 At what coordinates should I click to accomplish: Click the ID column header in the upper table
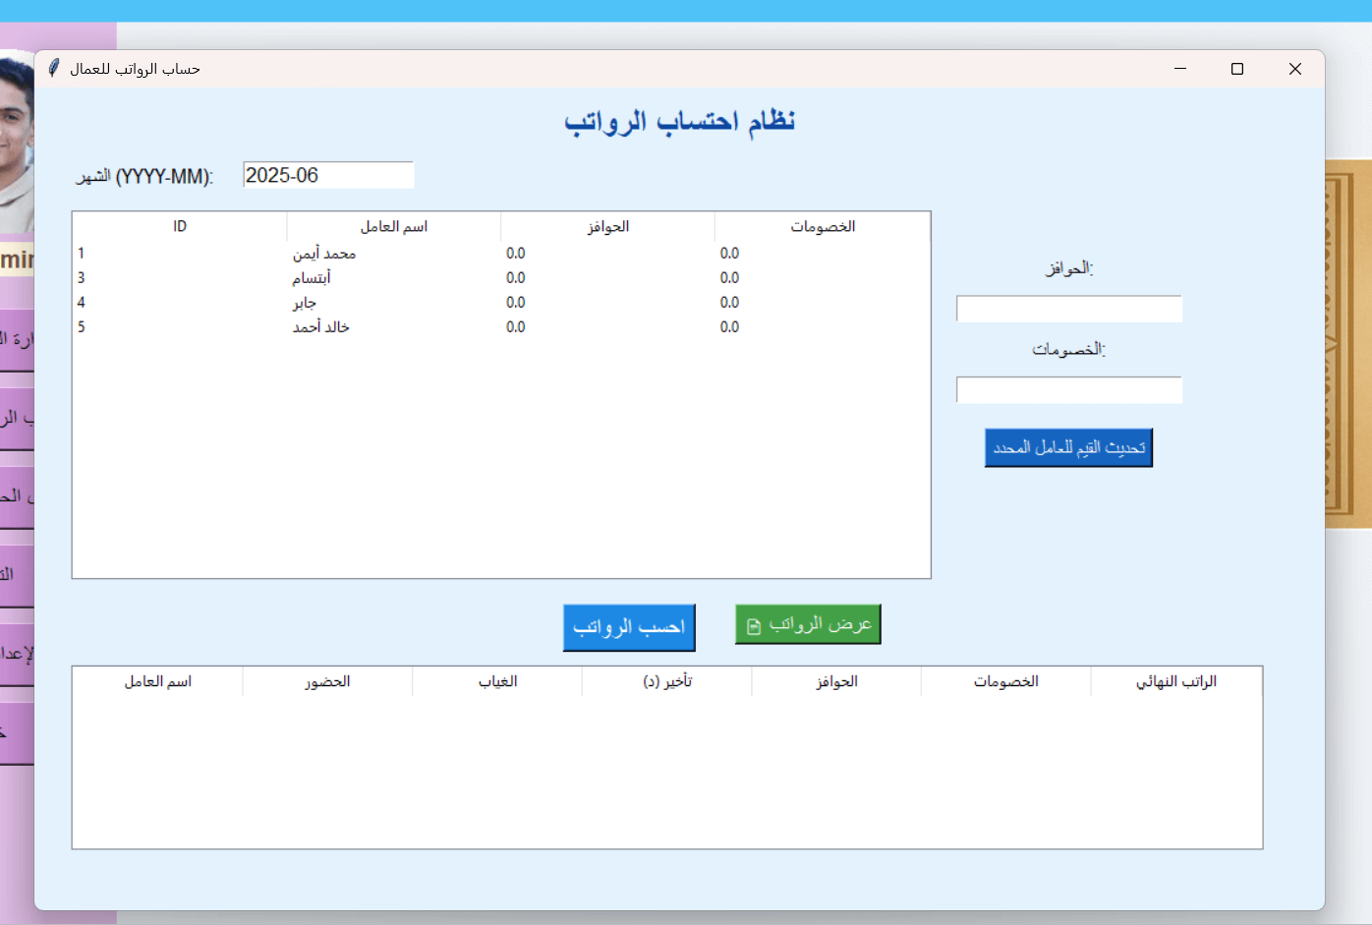(180, 226)
